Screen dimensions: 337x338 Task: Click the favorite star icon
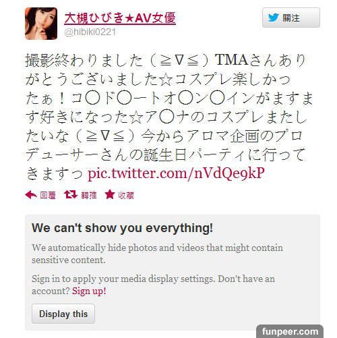pyautogui.click(x=110, y=194)
